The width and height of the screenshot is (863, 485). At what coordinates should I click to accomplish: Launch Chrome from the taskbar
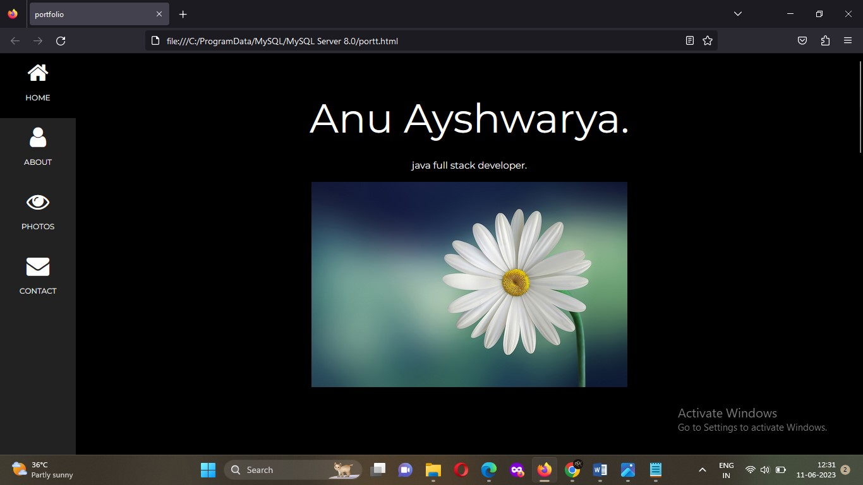[572, 470]
